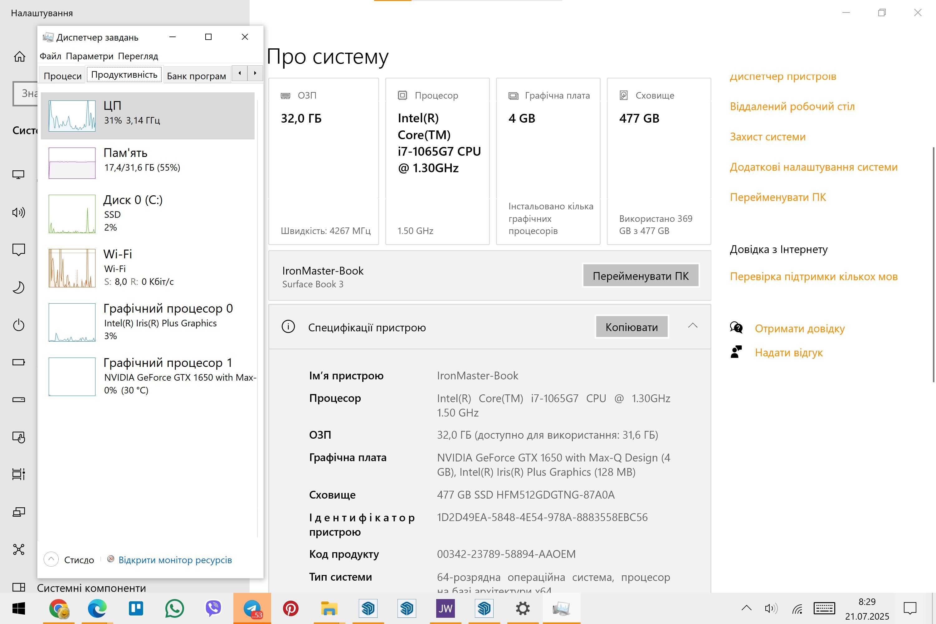Image resolution: width=936 pixels, height=624 pixels.
Task: Open Додаткові налаштування системи link
Action: pos(813,167)
